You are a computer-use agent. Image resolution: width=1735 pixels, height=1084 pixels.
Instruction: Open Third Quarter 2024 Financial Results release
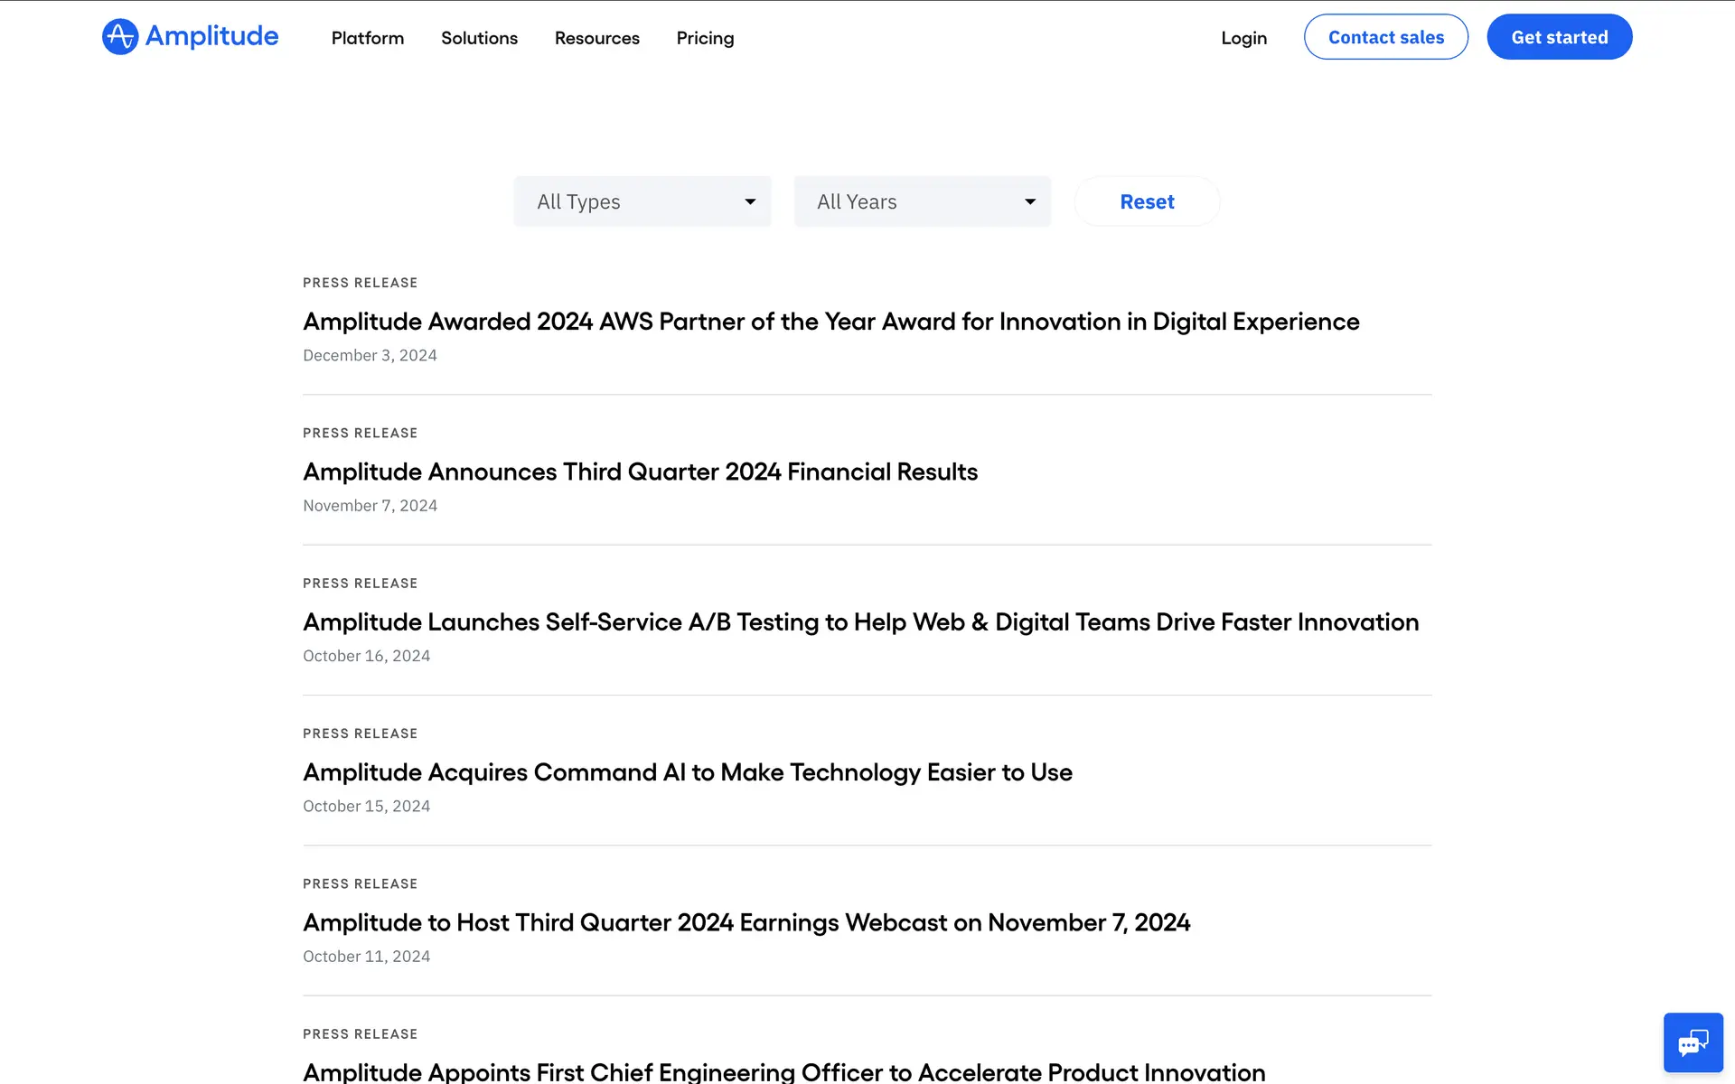pyautogui.click(x=640, y=472)
